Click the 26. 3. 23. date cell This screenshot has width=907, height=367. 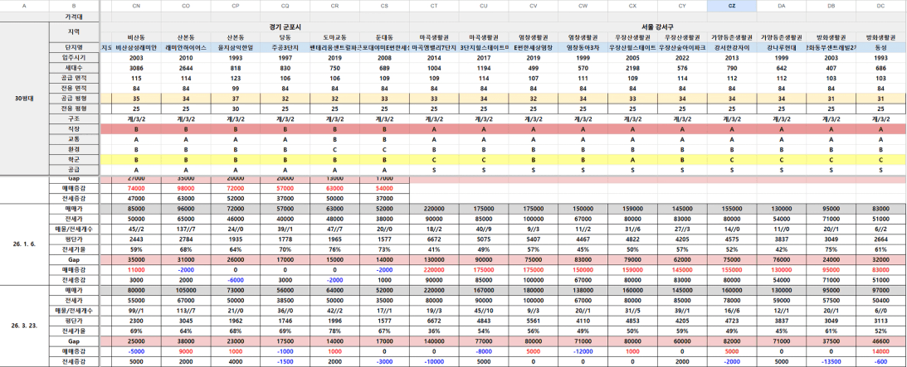pyautogui.click(x=23, y=326)
